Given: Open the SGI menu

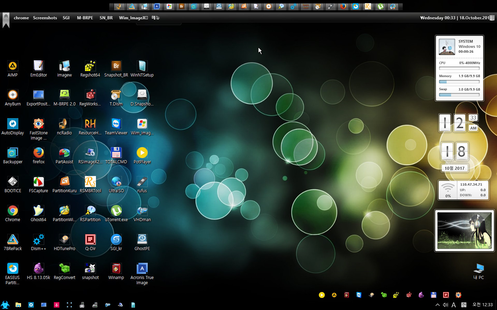Looking at the screenshot, I should 66,18.
